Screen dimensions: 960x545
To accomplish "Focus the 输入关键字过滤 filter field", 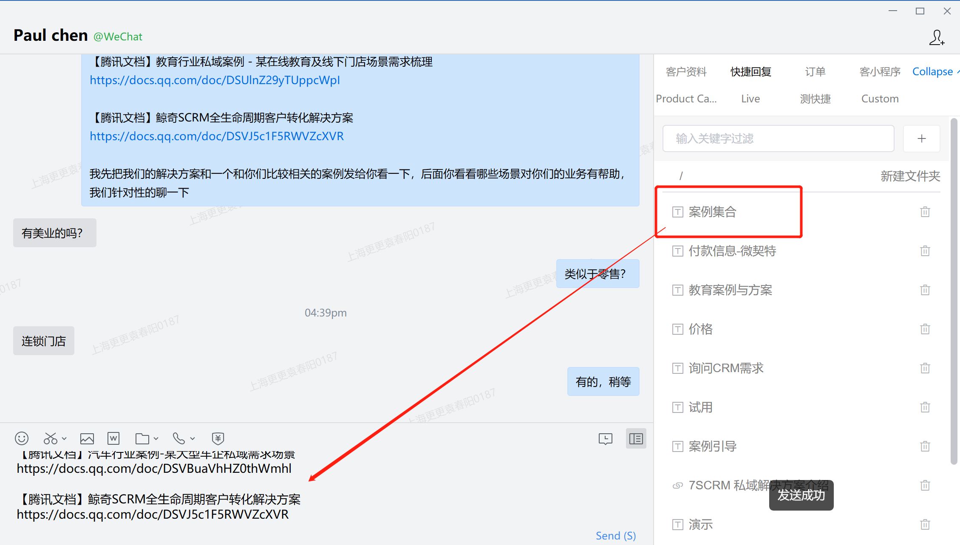I will point(779,138).
